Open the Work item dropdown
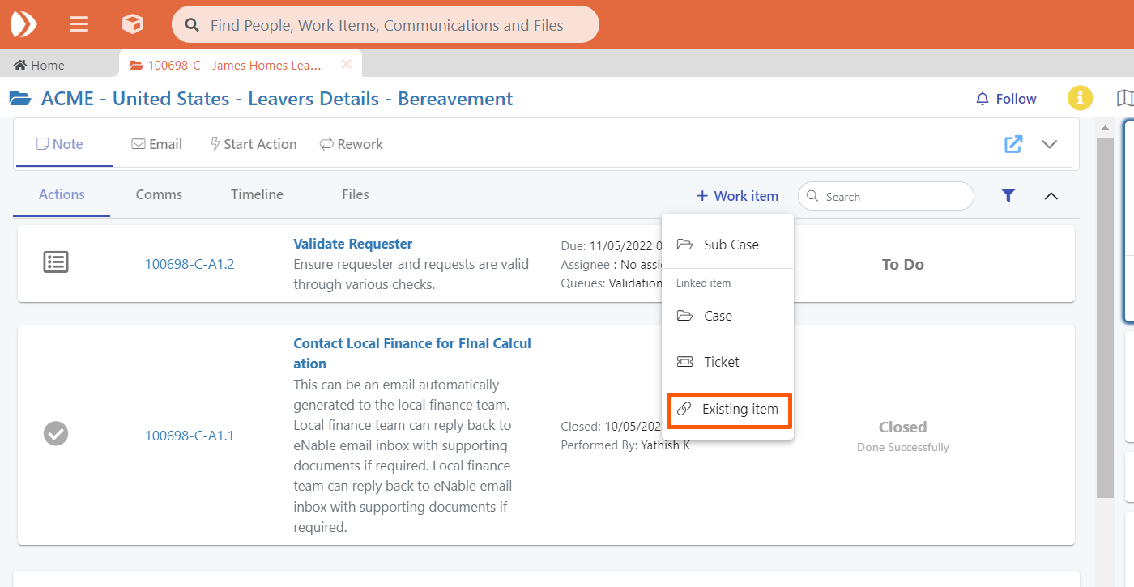 click(x=737, y=196)
